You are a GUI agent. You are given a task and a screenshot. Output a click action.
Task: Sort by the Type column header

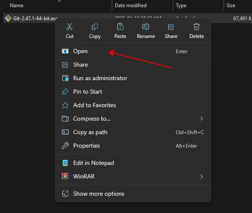181,5
